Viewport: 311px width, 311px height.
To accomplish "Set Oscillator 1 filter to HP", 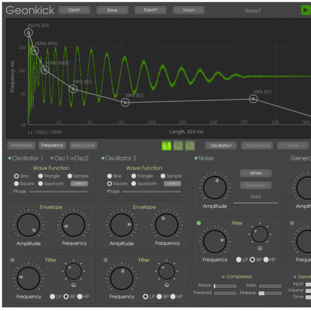I will [80, 297].
